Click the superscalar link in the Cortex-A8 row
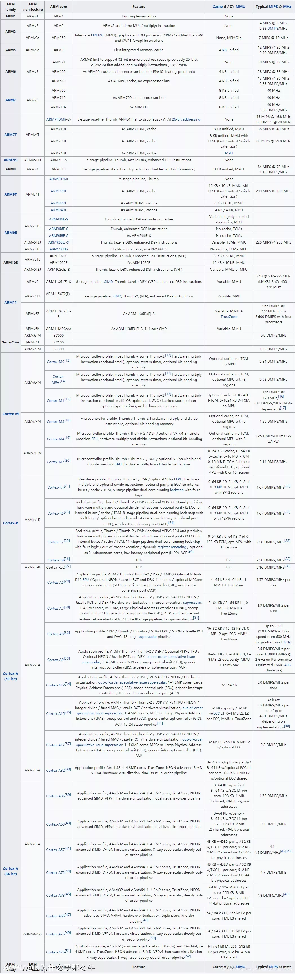 click(148, 637)
